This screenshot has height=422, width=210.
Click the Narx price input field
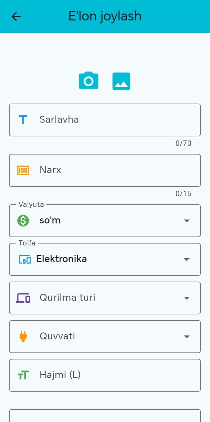coord(100,170)
